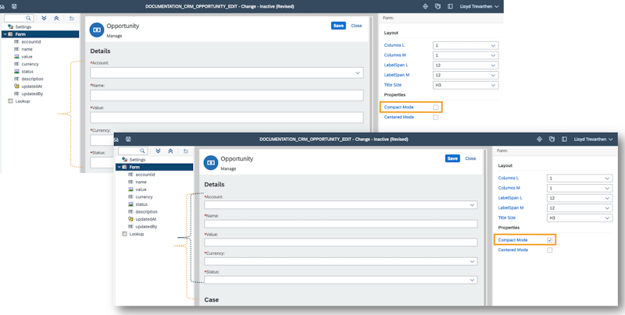Click the vertical scrollbar beside front window form
The height and width of the screenshot is (315, 625).
coord(486,228)
